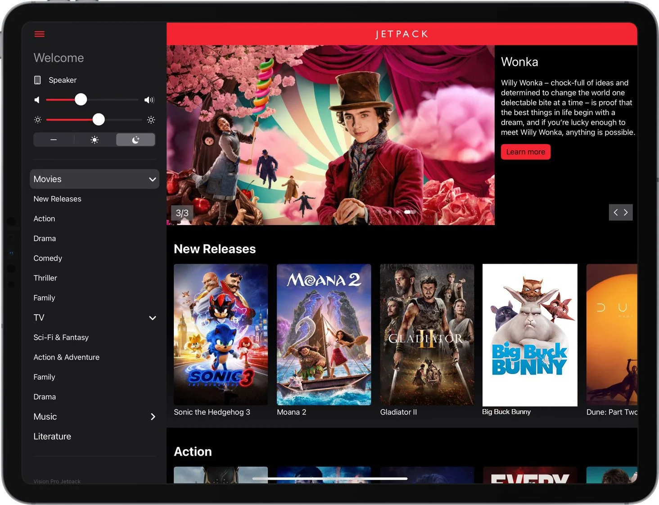Open the Moana 2 poster
Screen dimensions: 659x505
point(324,334)
